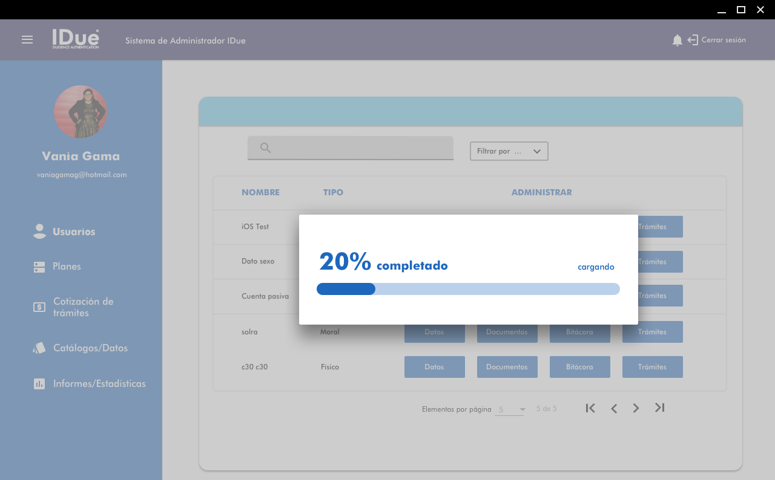Click the Informes/Estadísticas chart icon
The image size is (775, 480).
coord(39,384)
